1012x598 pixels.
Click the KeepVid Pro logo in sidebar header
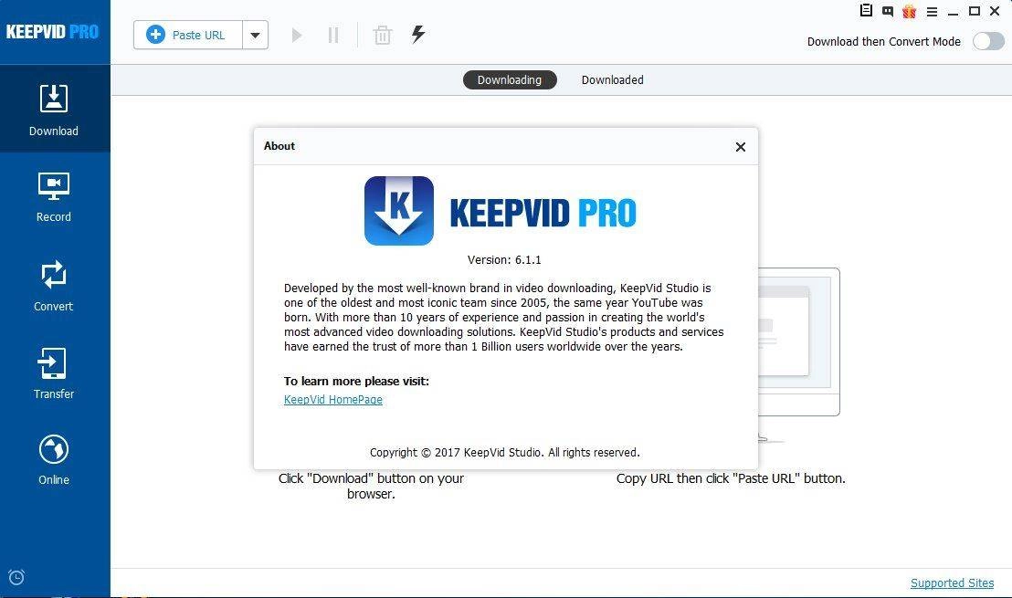tap(52, 32)
